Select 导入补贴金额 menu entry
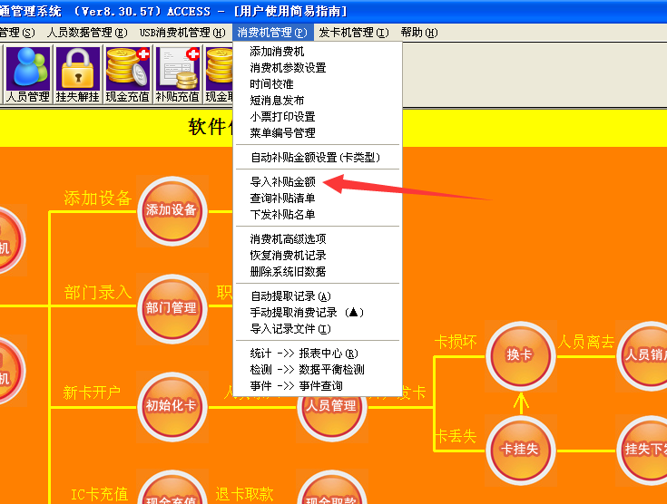 coord(282,182)
